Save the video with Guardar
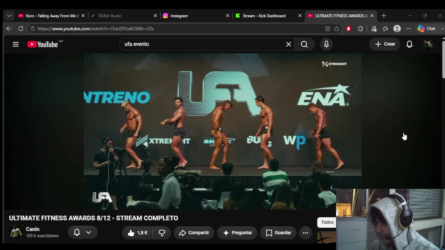Screen dimensions: 445x250 [278, 233]
